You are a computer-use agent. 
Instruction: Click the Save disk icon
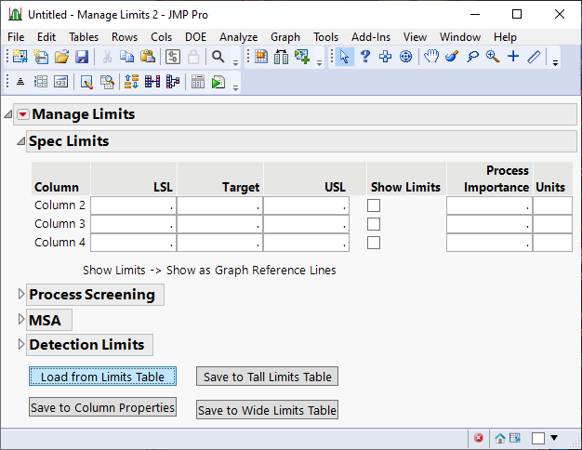pyautogui.click(x=82, y=58)
